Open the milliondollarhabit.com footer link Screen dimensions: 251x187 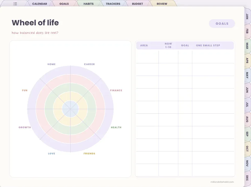(x=222, y=182)
